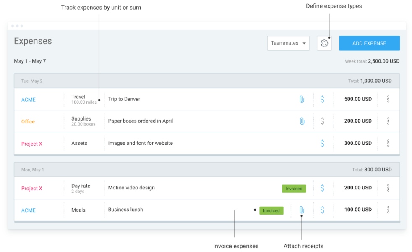Toggle billable dollar icon for Images and font
Screen dimensions: 412x252
coord(322,143)
